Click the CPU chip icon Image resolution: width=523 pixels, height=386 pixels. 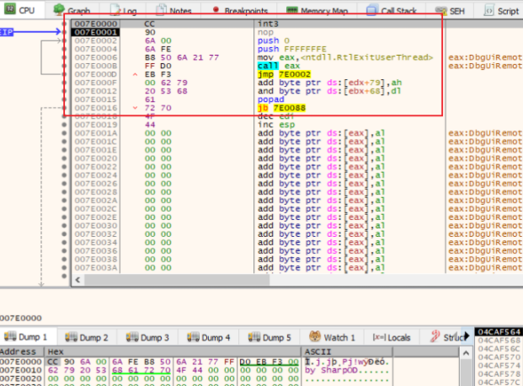click(x=9, y=9)
